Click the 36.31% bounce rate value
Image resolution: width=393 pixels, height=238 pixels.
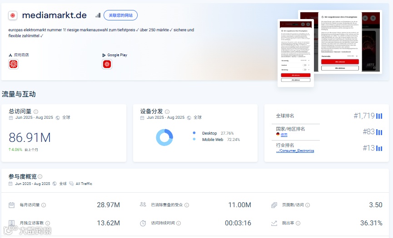click(371, 223)
